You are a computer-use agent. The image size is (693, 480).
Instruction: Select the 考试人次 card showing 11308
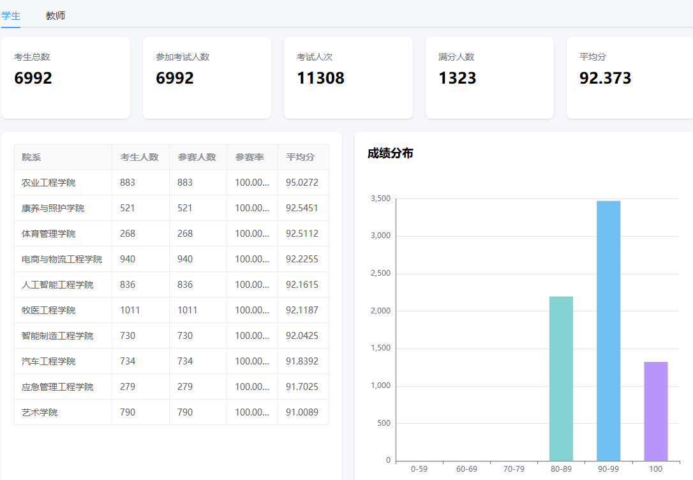348,77
